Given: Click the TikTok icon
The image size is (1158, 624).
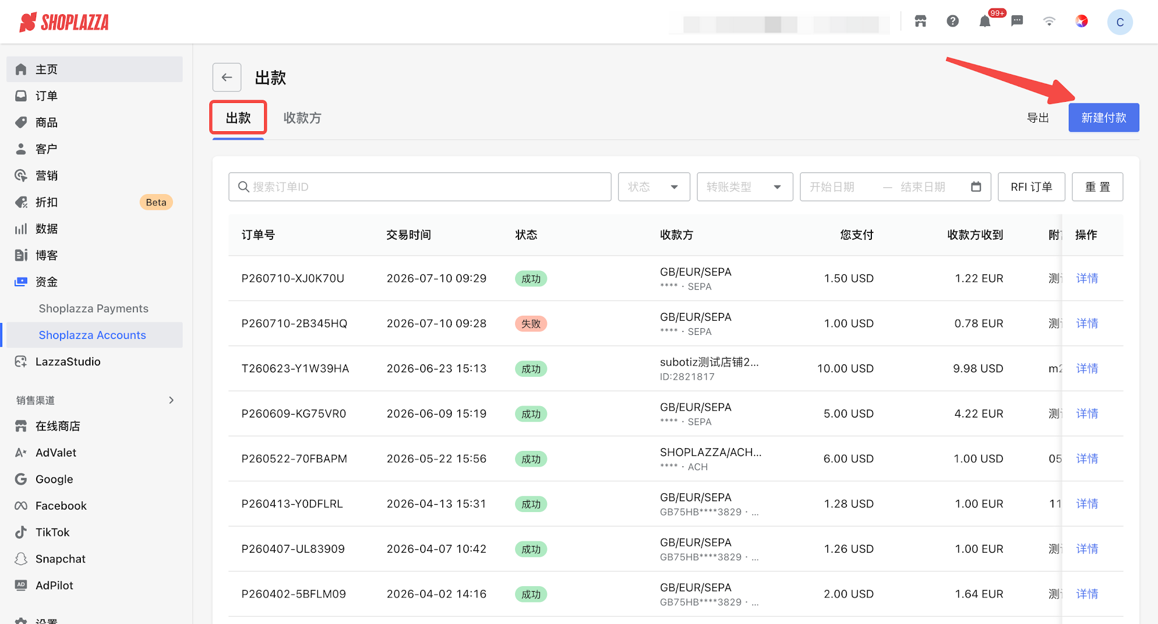Looking at the screenshot, I should tap(21, 532).
